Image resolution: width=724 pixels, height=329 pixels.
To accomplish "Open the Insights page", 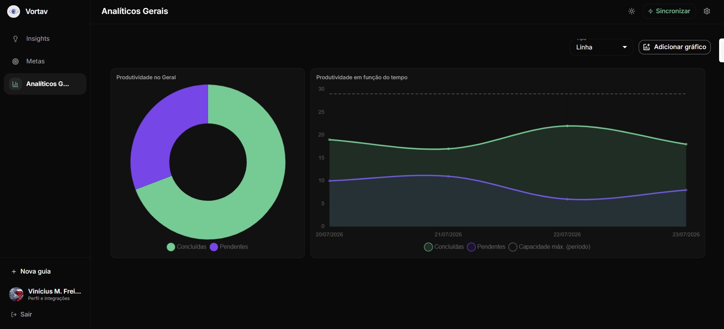I will (45, 38).
